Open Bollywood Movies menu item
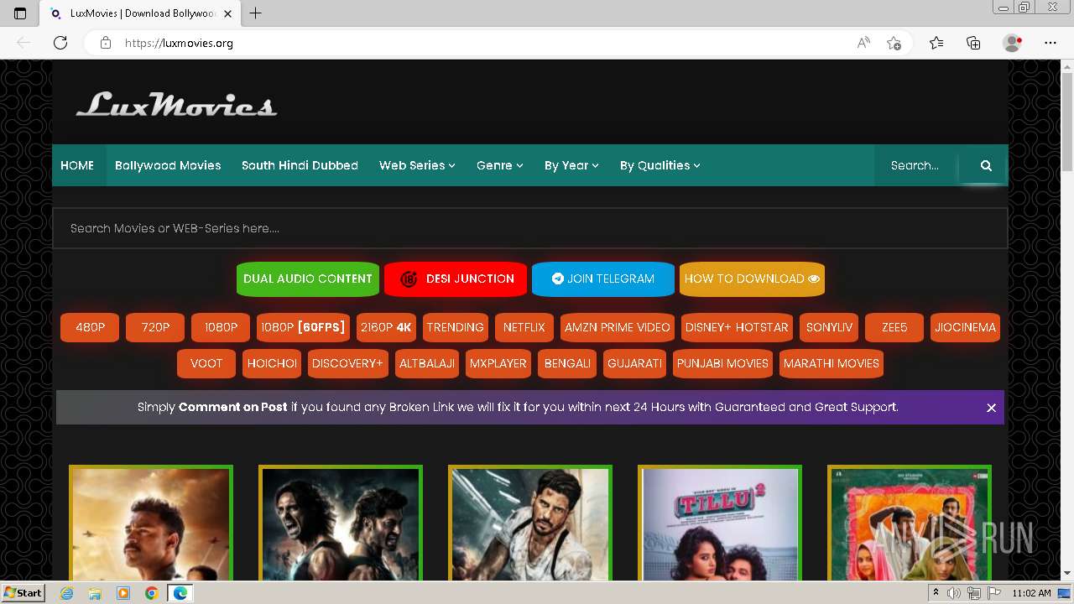1074x604 pixels. (x=168, y=165)
